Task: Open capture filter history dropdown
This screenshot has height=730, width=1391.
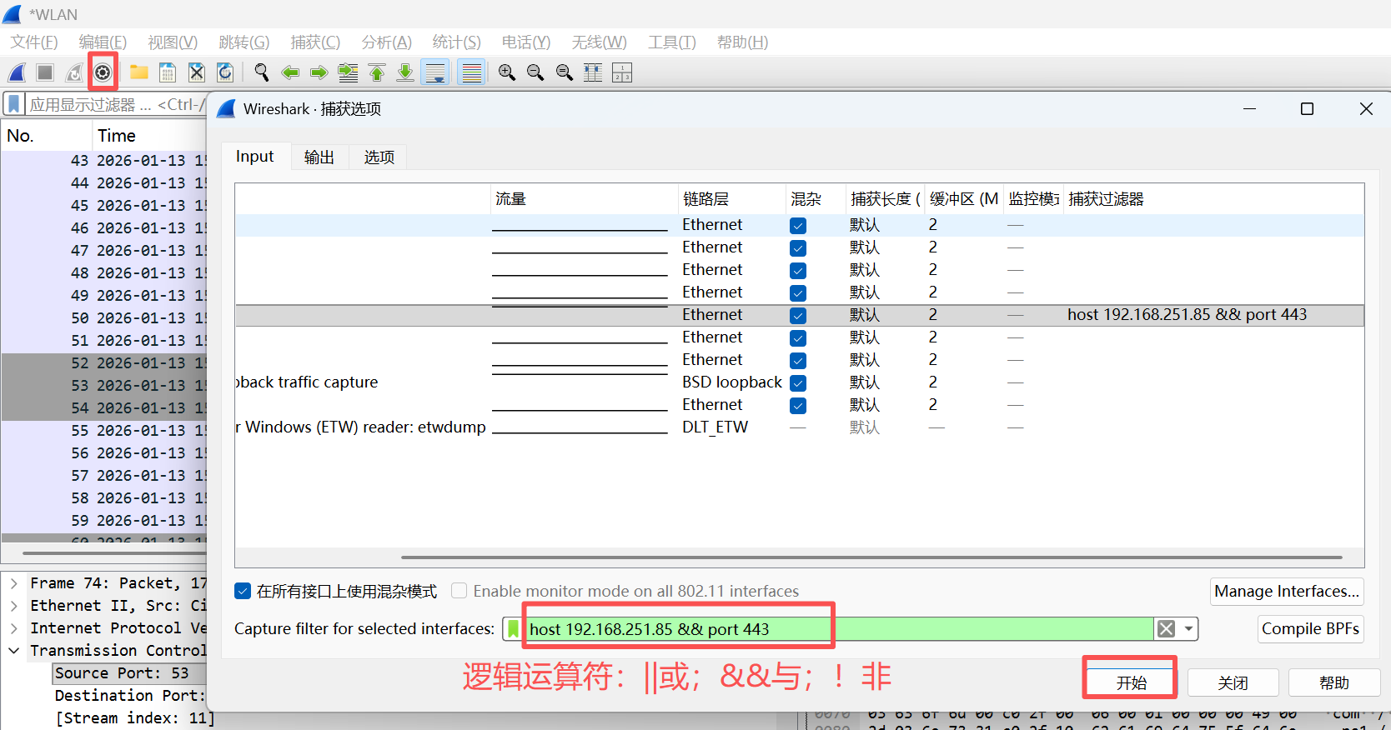Action: 1188,629
